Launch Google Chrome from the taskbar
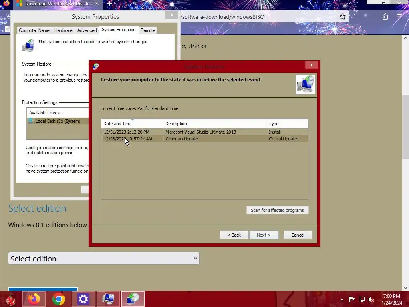This screenshot has width=409, height=307. click(x=59, y=299)
